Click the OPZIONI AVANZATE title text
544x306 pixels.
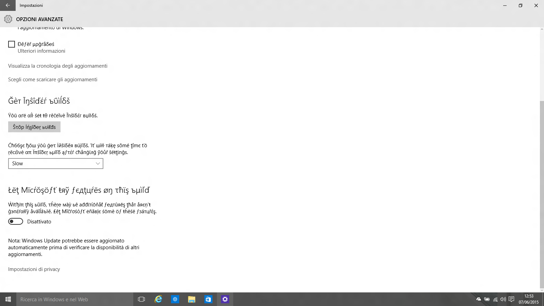(x=40, y=19)
